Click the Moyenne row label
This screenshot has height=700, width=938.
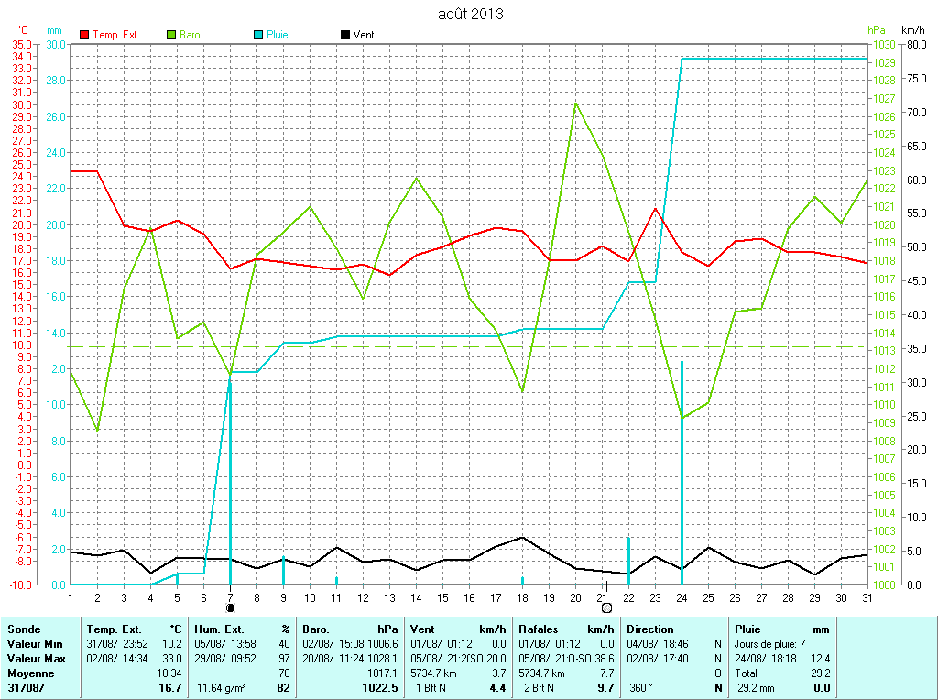[29, 673]
